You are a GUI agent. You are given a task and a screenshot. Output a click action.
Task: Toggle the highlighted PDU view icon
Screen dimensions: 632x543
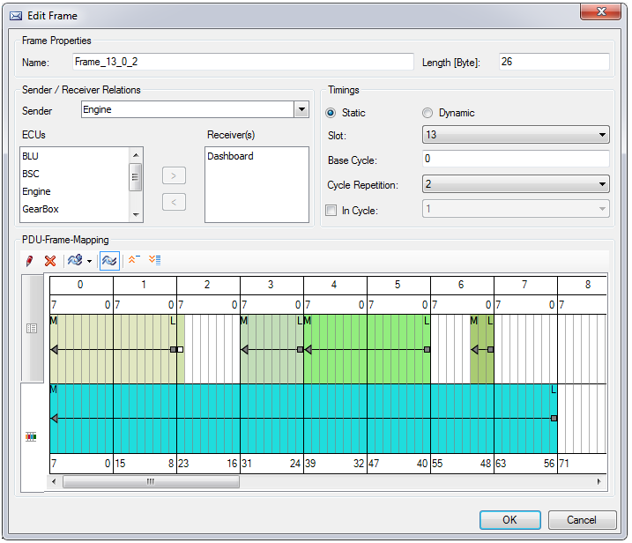click(109, 261)
